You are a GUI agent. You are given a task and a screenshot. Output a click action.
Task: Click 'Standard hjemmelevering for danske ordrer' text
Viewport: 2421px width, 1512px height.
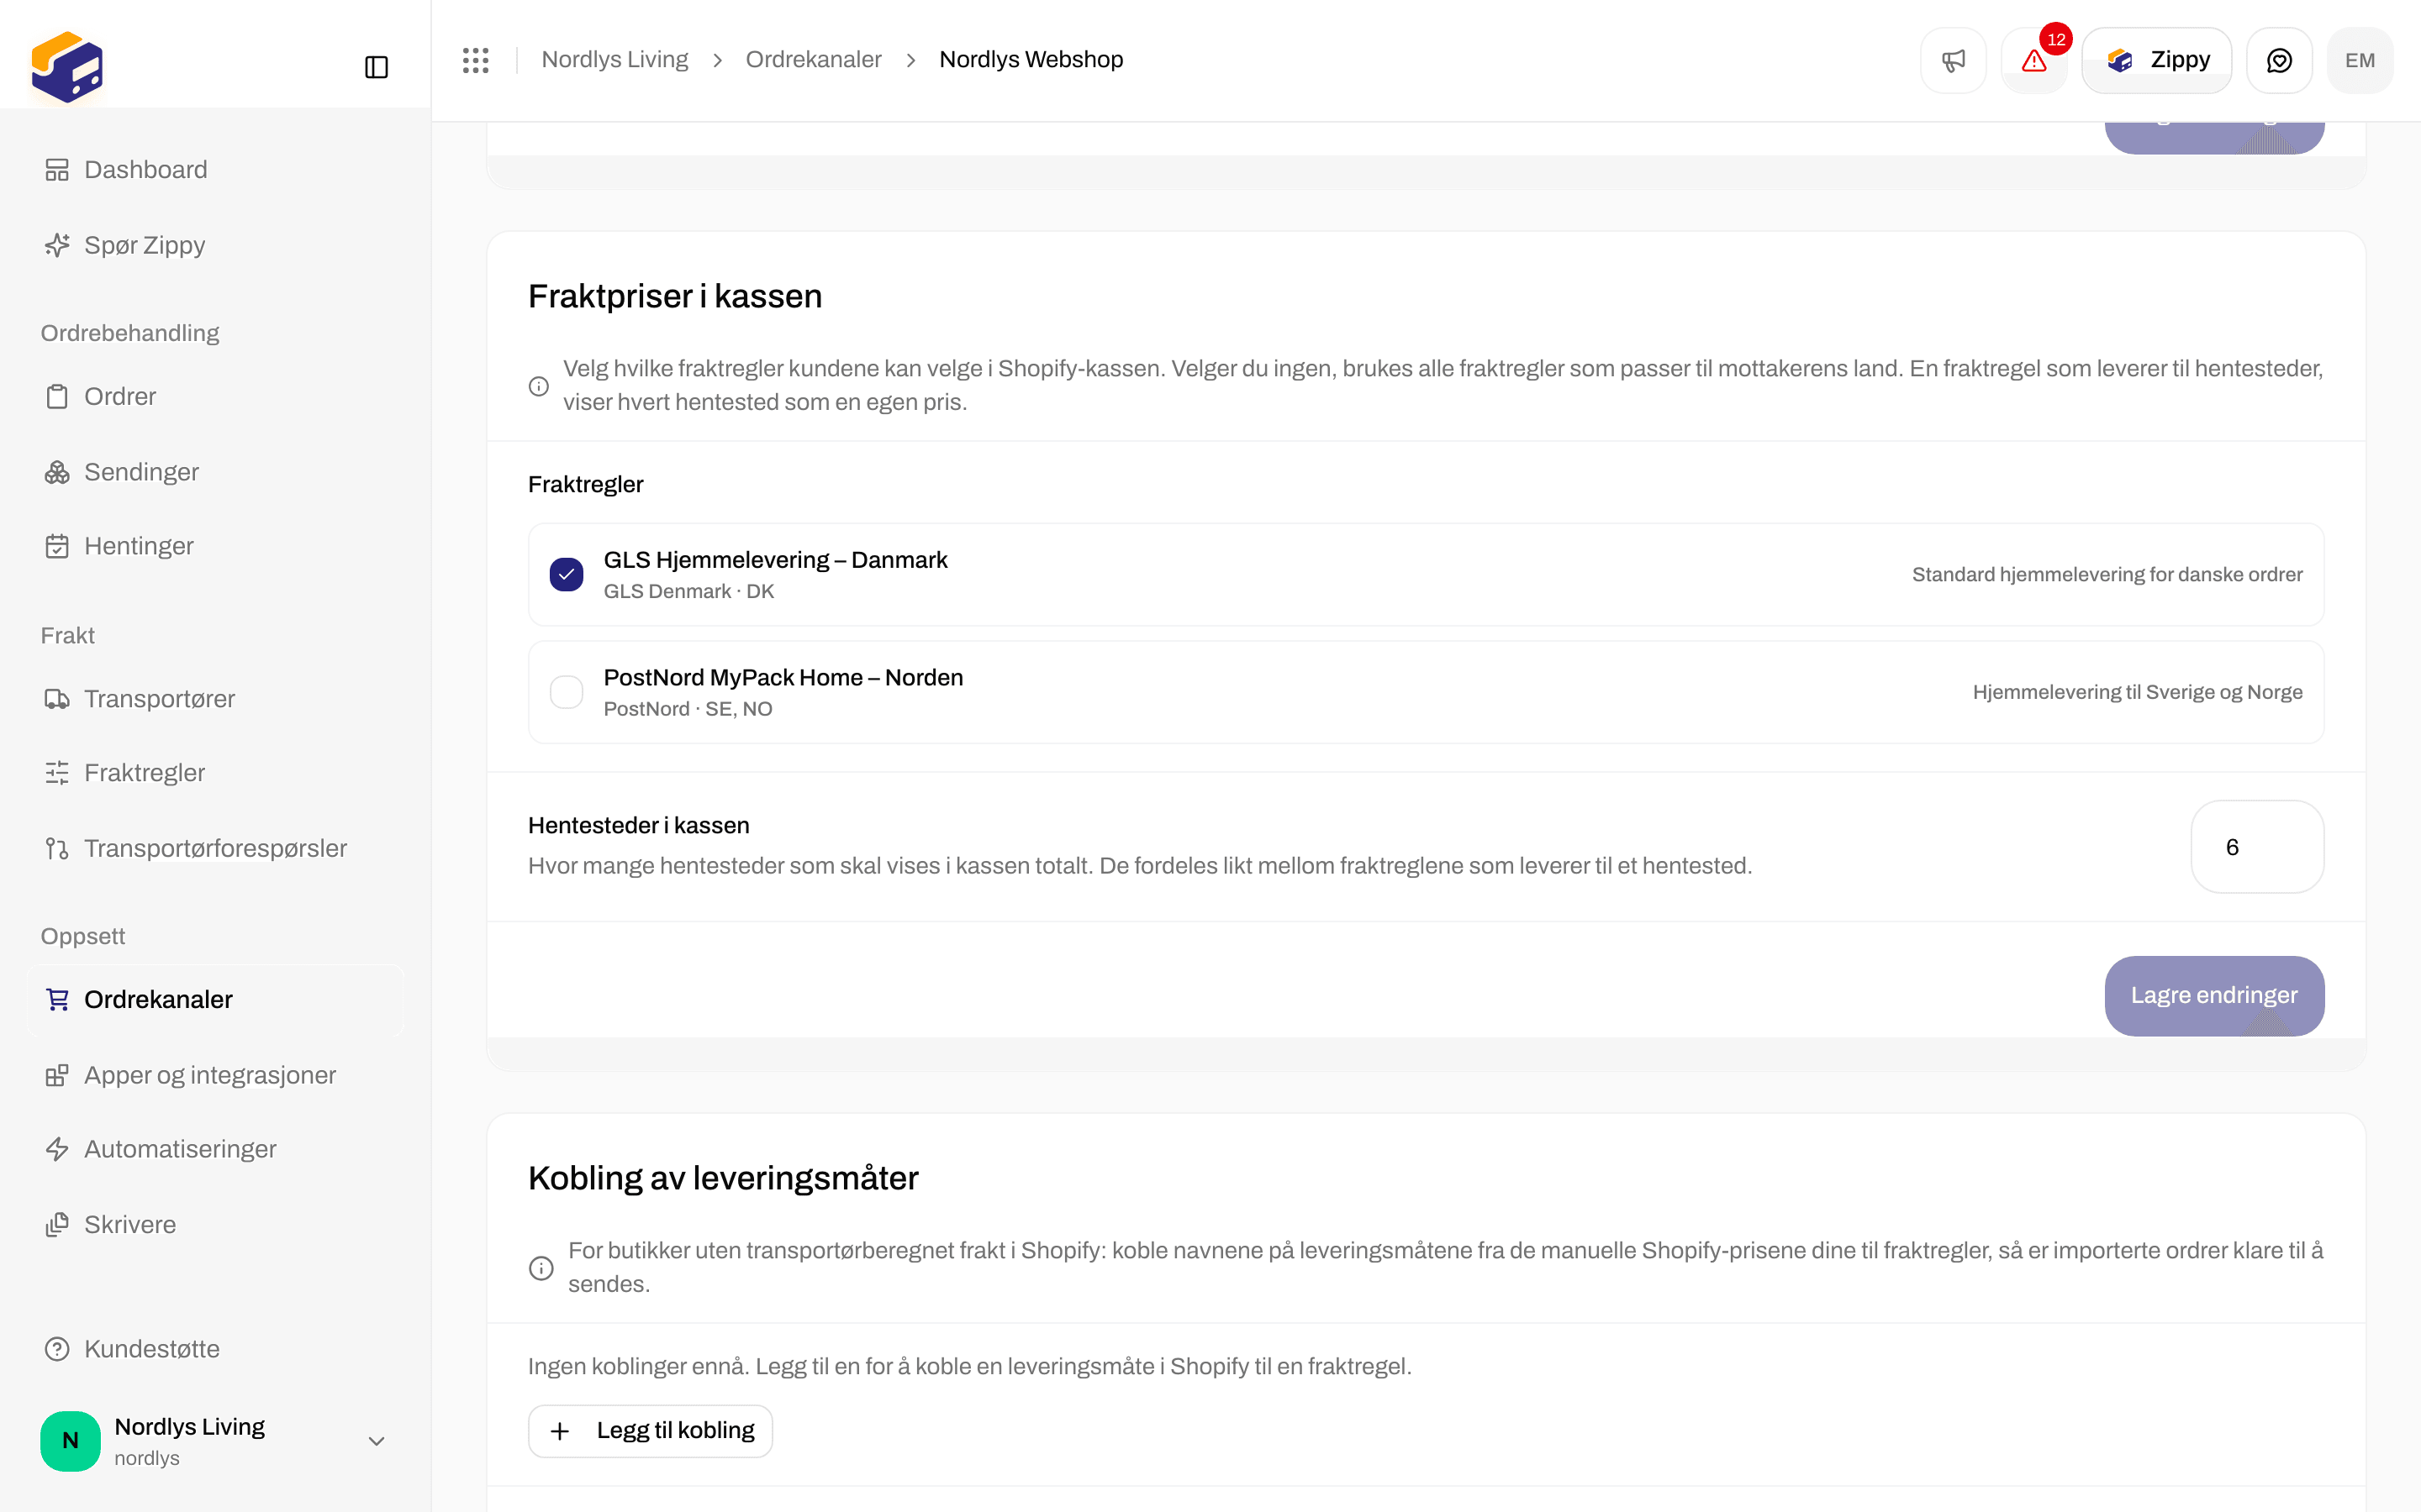(2107, 575)
